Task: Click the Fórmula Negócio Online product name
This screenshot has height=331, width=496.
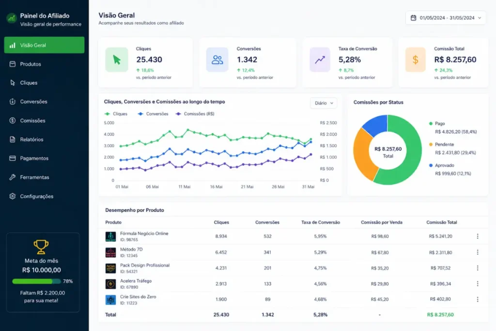Action: (144, 234)
